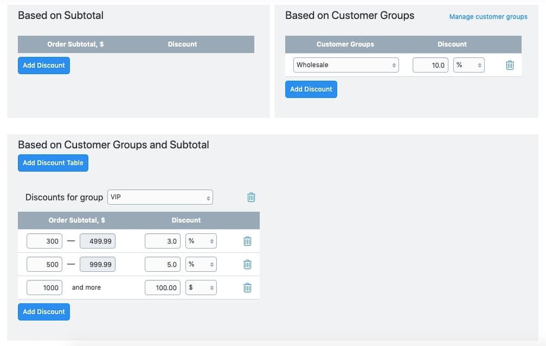Image resolution: width=546 pixels, height=346 pixels.
Task: Remove the 300 to 499.99 discount row
Action: [247, 241]
